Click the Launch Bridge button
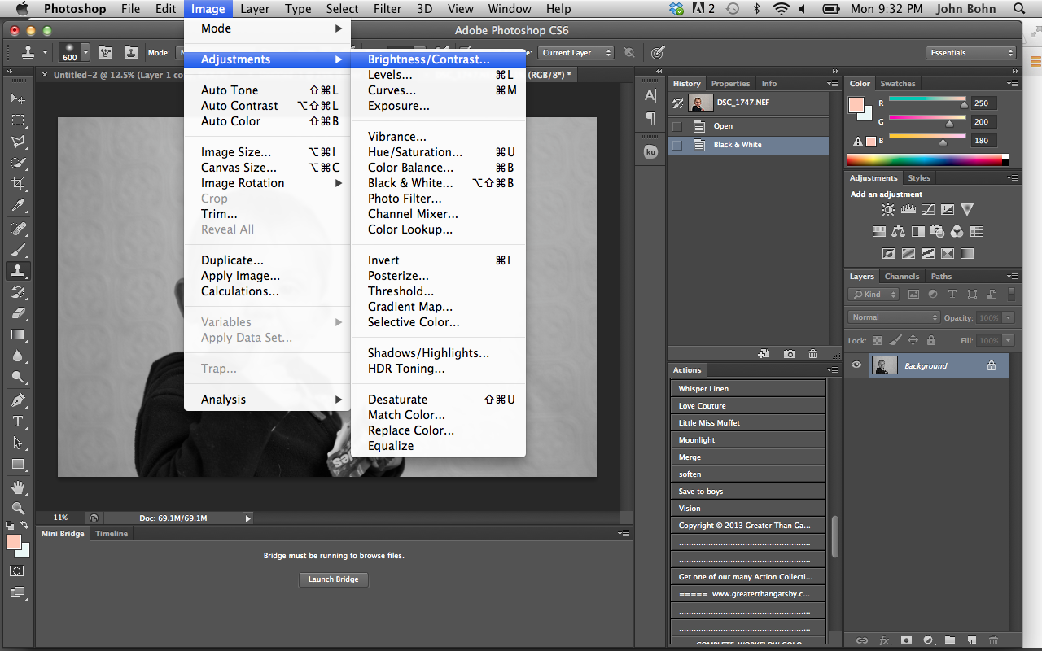 tap(333, 579)
